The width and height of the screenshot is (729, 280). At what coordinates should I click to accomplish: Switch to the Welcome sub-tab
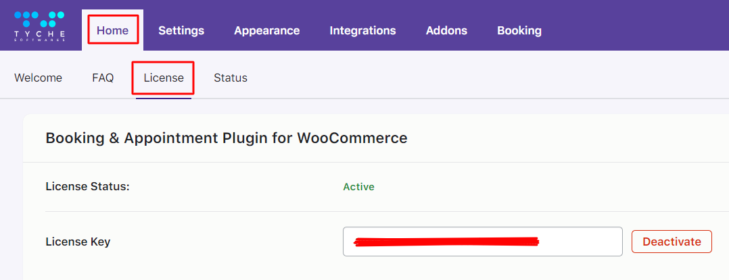(38, 78)
